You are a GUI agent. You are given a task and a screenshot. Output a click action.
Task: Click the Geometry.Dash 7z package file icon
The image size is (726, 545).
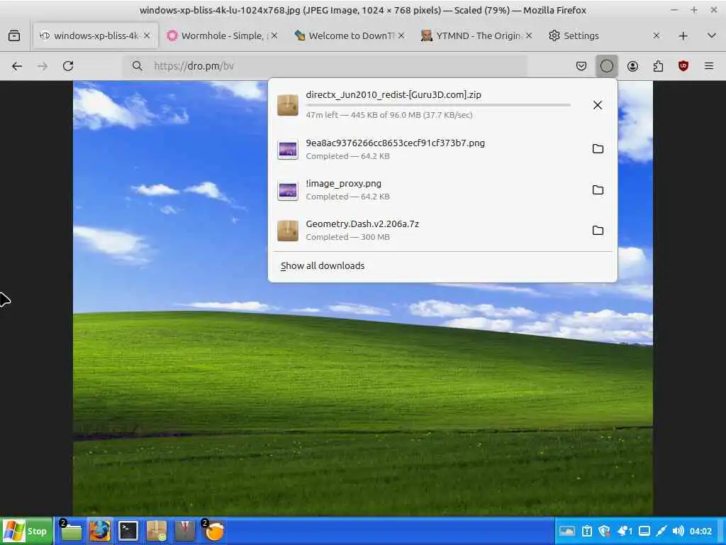click(288, 231)
